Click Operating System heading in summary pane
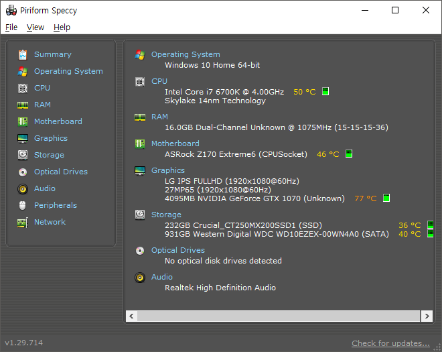Image resolution: width=442 pixels, height=352 pixels. point(186,54)
